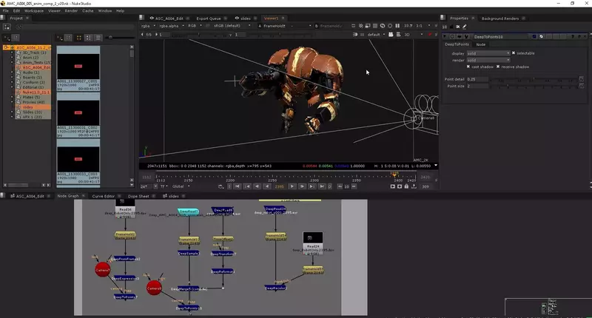Step forward one frame
The width and height of the screenshot is (592, 318).
302,186
